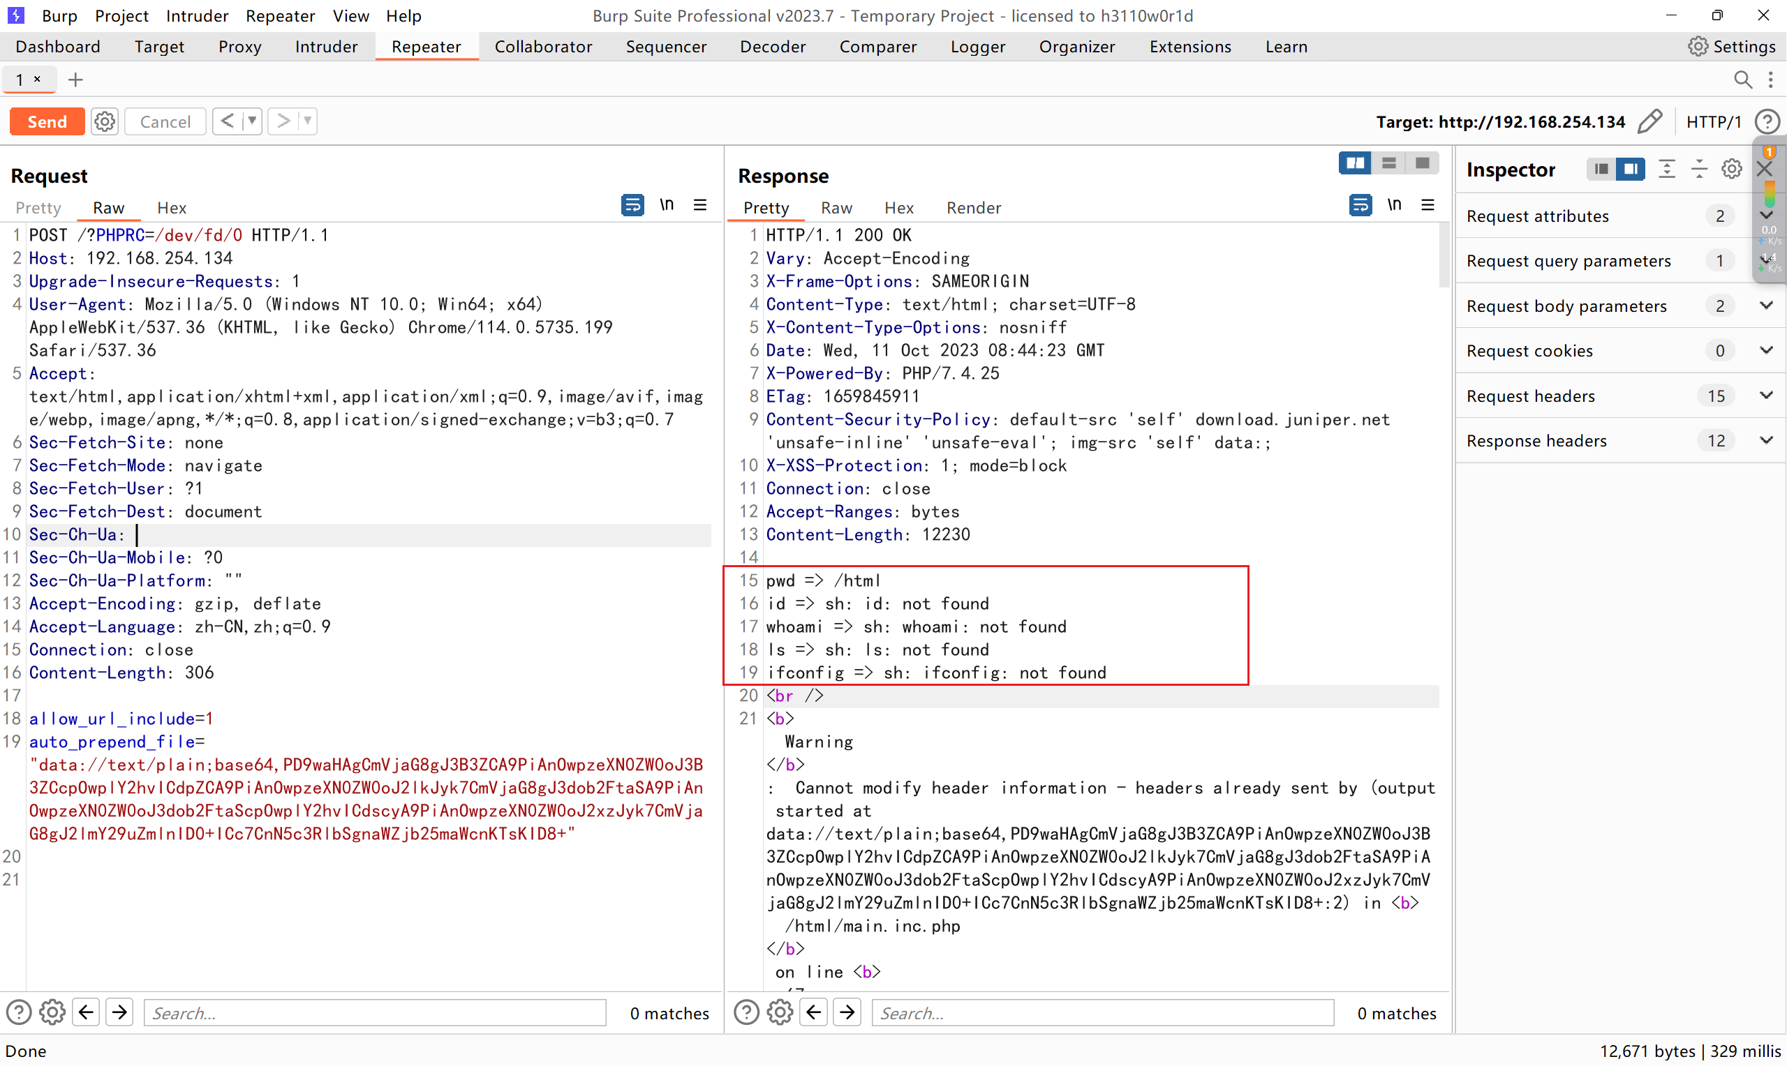Toggle response word wrap icon

tap(1360, 205)
